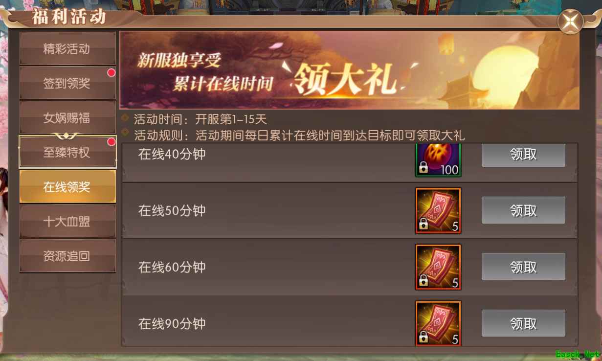Click the 领大礼 promotional banner

(x=350, y=70)
